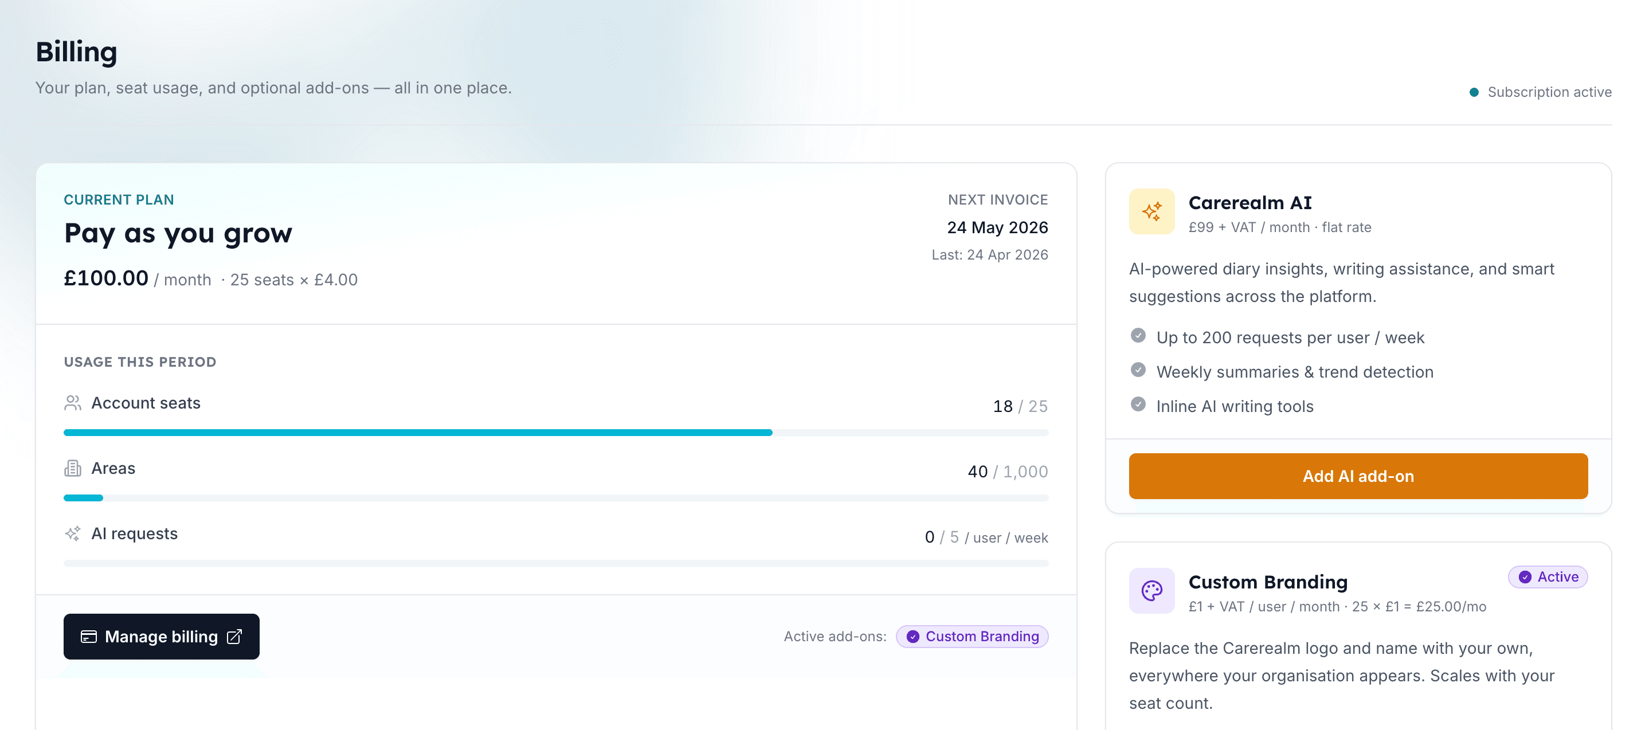Click the Subscription active status dot
Image resolution: width=1649 pixels, height=730 pixels.
coord(1474,92)
